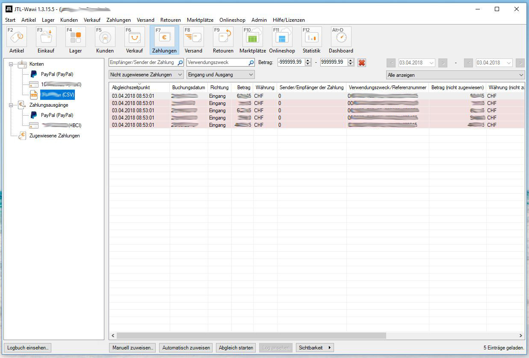The height and width of the screenshot is (358, 529).
Task: Collapse the Zahlungsausgänge tree node
Action: (11, 105)
